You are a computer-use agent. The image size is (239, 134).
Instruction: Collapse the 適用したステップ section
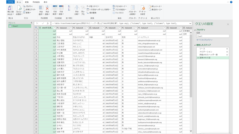pyautogui.click(x=195, y=45)
